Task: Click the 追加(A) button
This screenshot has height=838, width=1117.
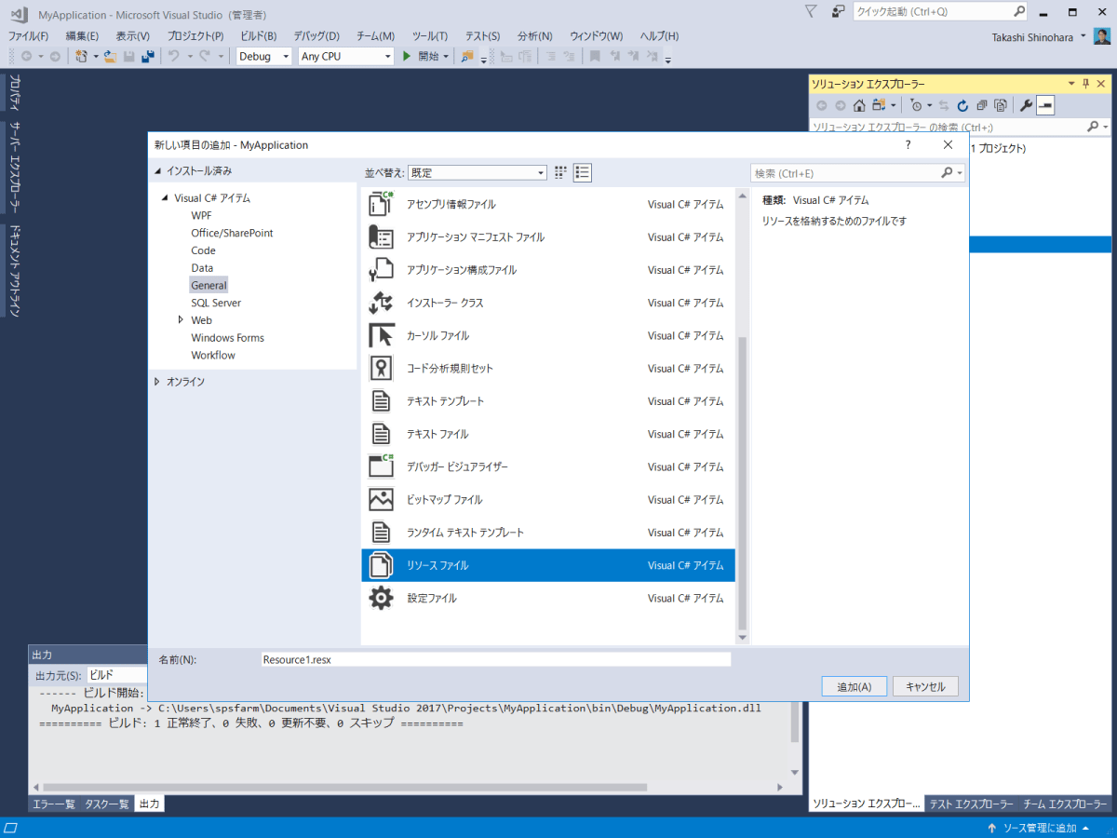Action: tap(855, 686)
